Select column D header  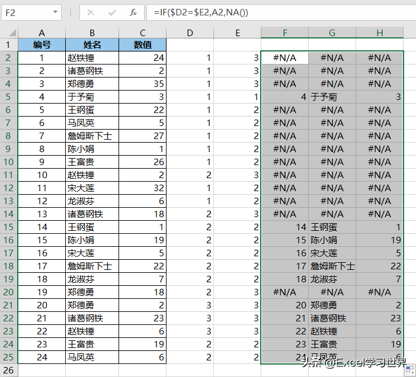[x=190, y=33]
